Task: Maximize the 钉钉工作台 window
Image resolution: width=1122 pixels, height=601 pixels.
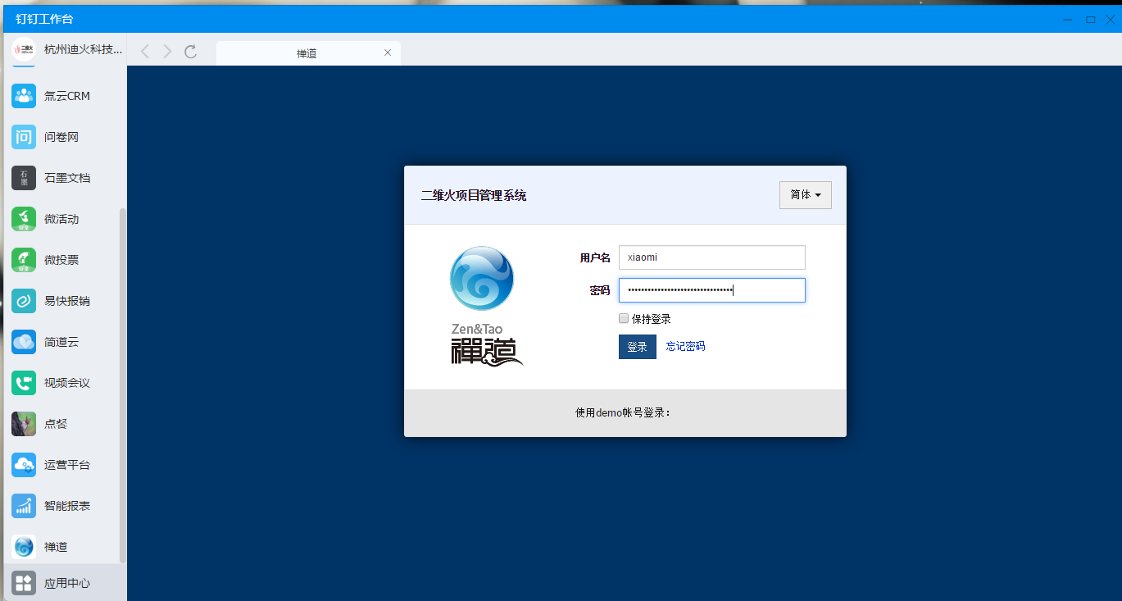Action: click(1091, 19)
